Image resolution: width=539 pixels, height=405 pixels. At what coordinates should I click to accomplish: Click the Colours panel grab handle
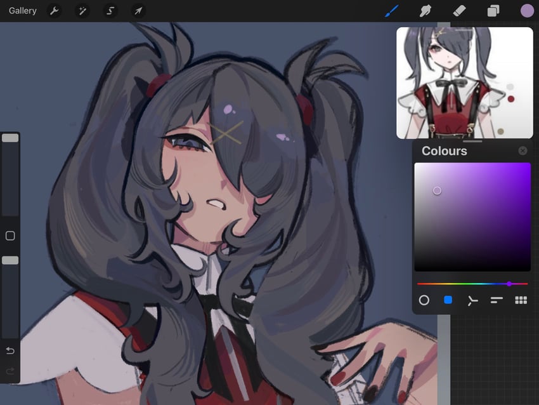tap(472, 142)
